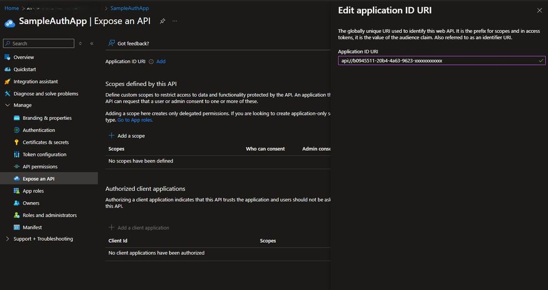
Task: Click the Application ID URI text field
Action: 442,61
